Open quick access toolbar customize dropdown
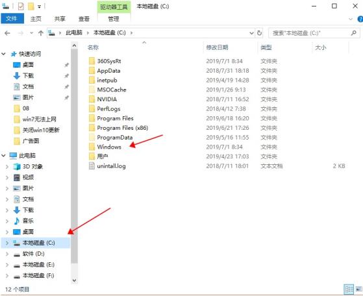Viewport: 363px width, 296px height. point(40,6)
